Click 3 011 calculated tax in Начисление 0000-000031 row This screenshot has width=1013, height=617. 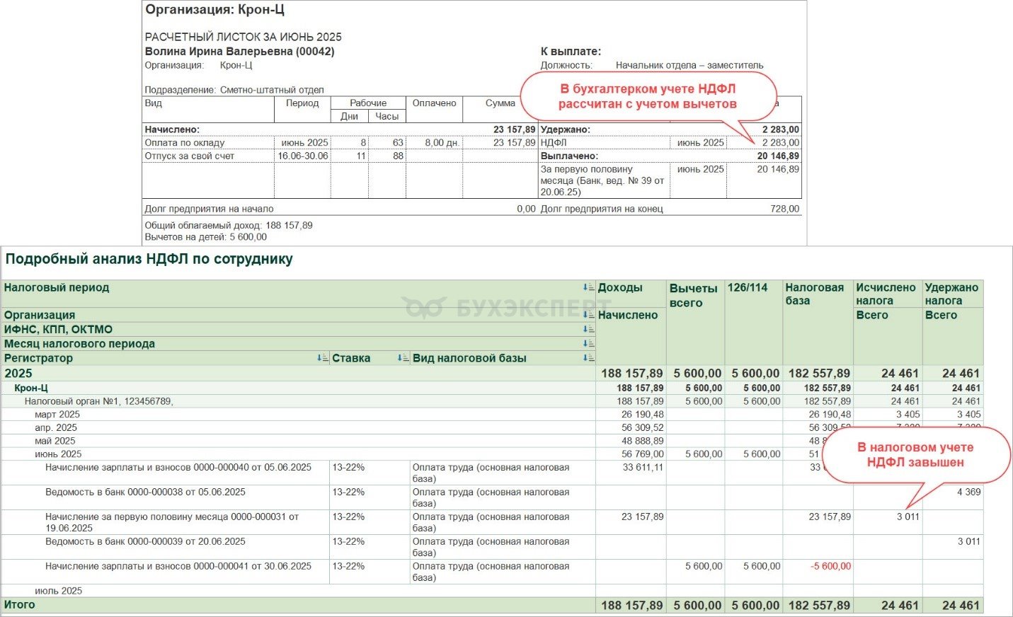tap(908, 517)
